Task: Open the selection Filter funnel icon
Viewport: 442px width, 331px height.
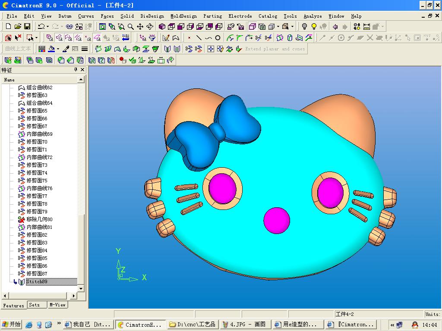Action: pos(152,37)
